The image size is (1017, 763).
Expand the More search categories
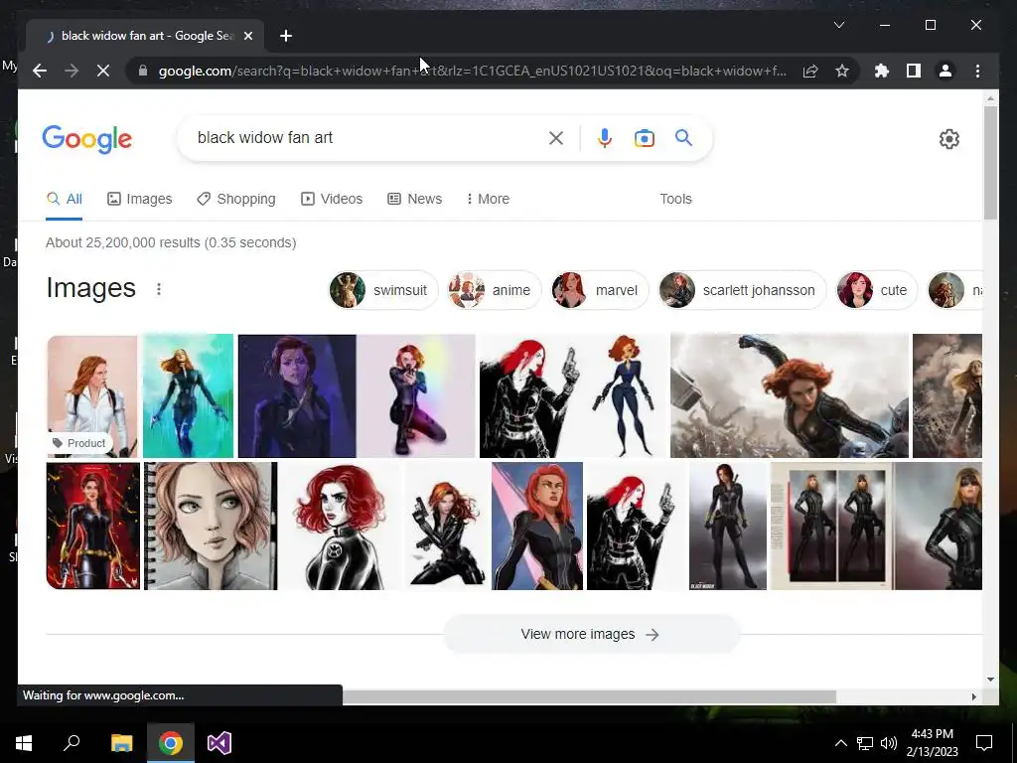[488, 199]
